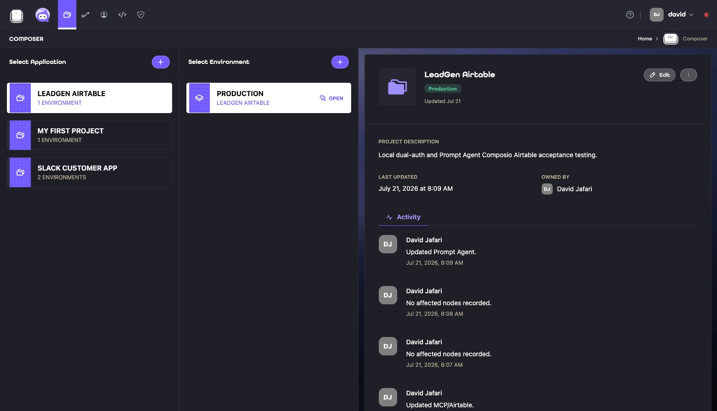The height and width of the screenshot is (411, 717).
Task: Click the 'July 21, 2026 at 8:09 AM' value
Action: click(416, 188)
